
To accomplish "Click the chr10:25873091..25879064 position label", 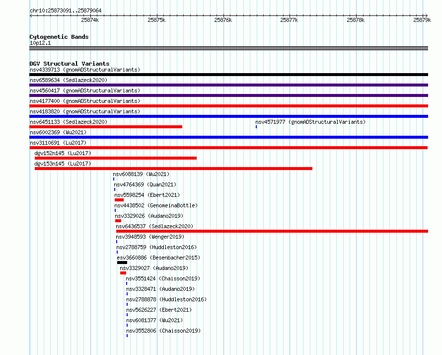I will (x=66, y=11).
